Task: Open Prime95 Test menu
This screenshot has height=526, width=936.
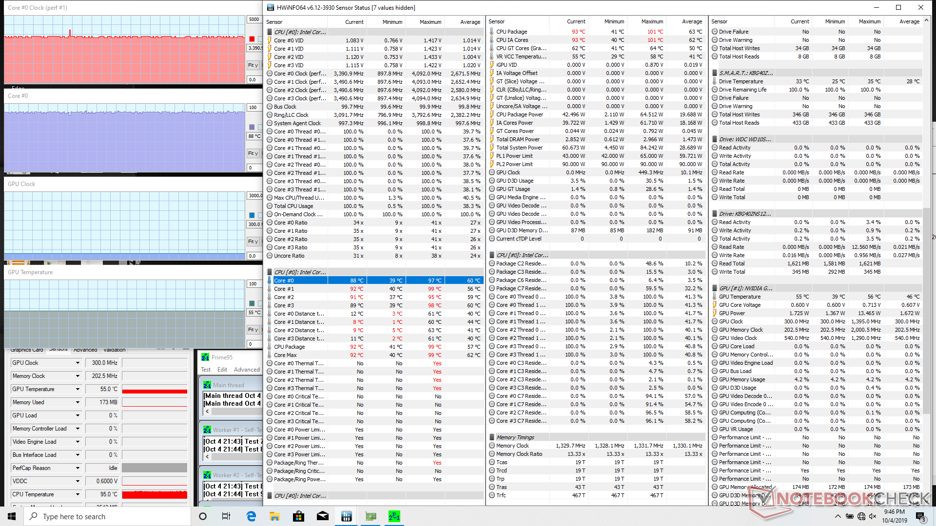Action: [206, 370]
